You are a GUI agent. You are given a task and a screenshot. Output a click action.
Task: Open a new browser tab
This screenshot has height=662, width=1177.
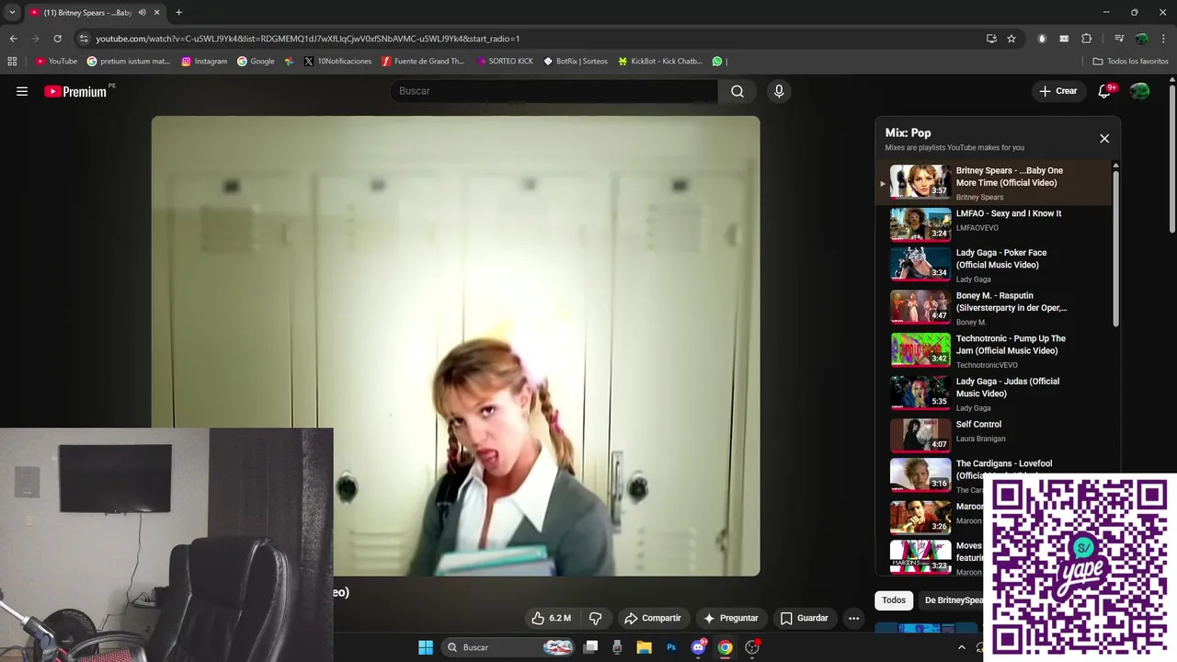coord(178,13)
